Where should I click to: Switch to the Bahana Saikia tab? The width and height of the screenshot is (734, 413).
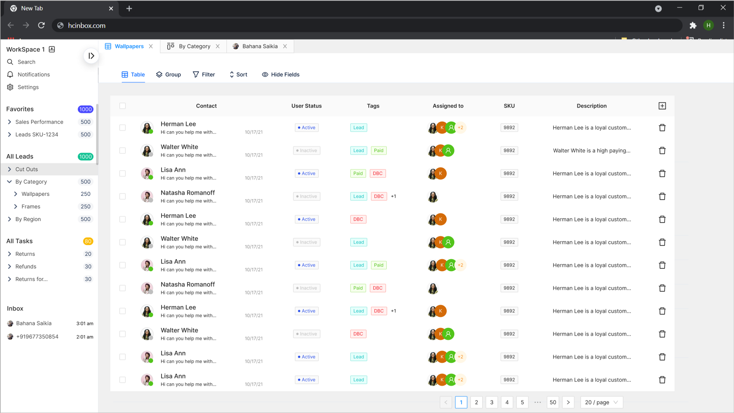259,46
